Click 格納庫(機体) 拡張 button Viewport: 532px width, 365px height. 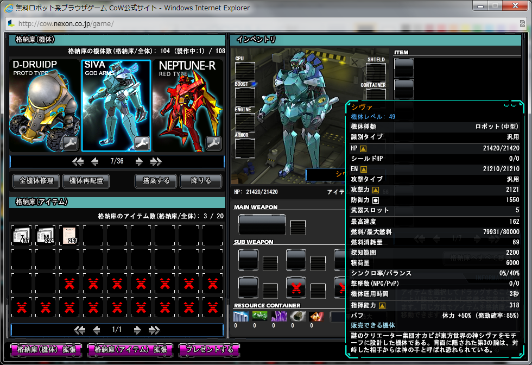point(47,350)
